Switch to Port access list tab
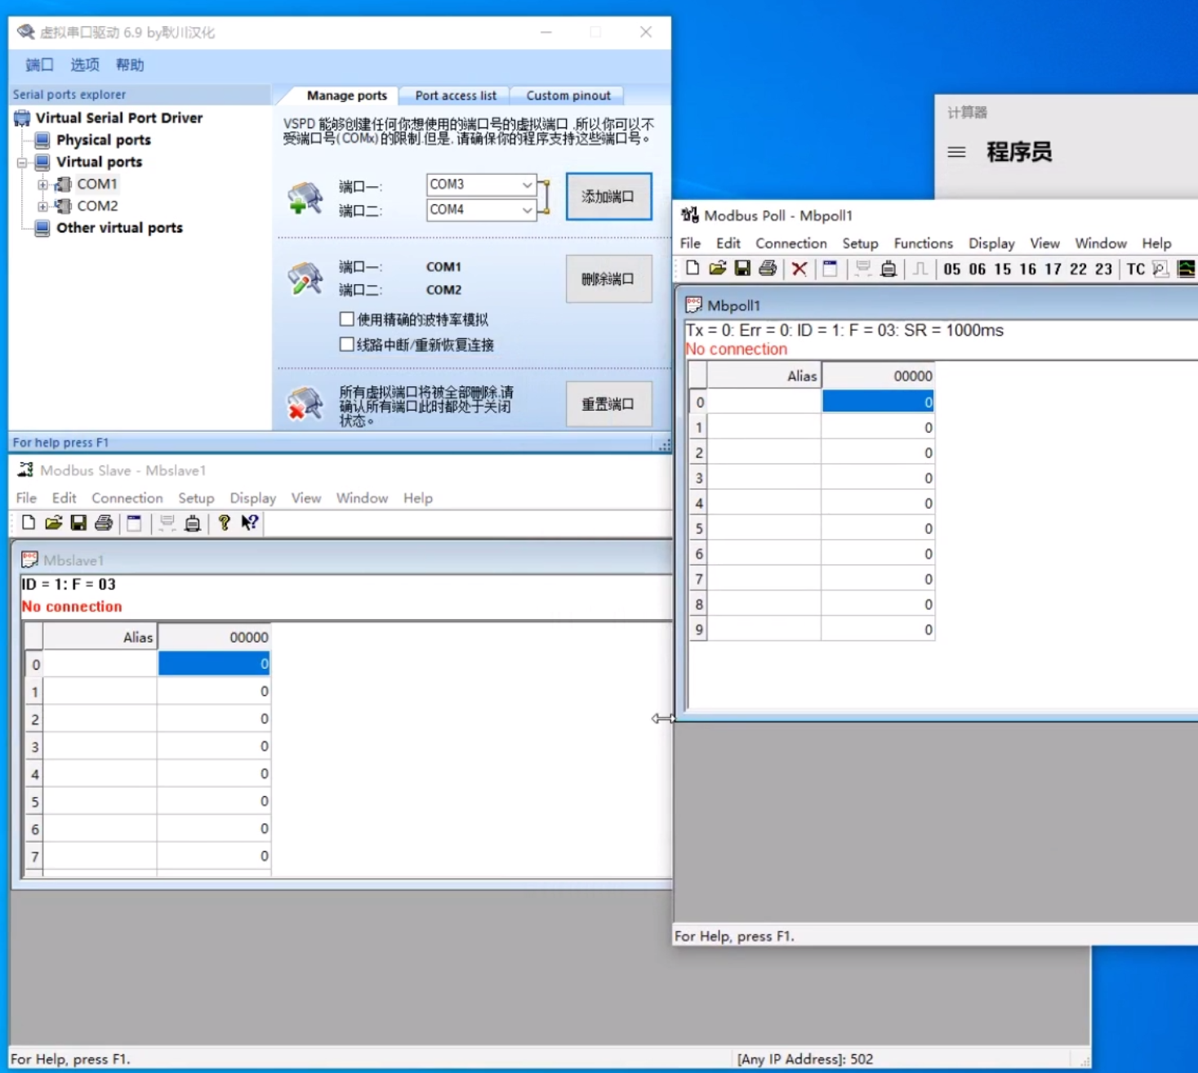The image size is (1198, 1073). [456, 96]
